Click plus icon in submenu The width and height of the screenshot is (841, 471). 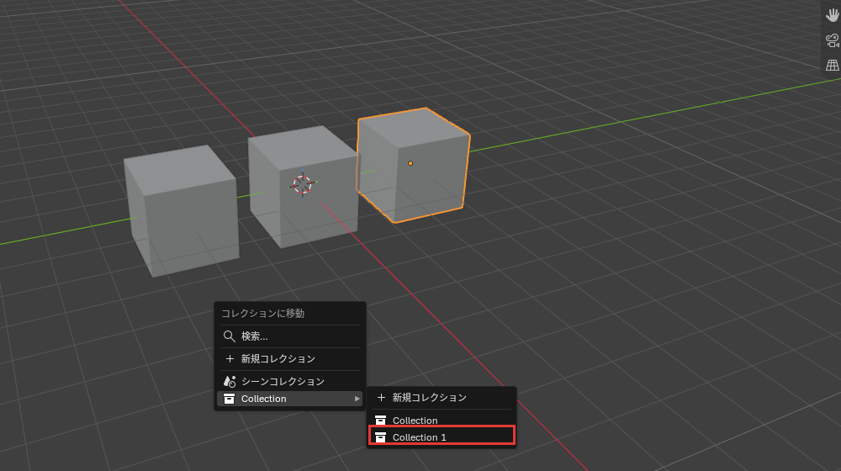381,398
